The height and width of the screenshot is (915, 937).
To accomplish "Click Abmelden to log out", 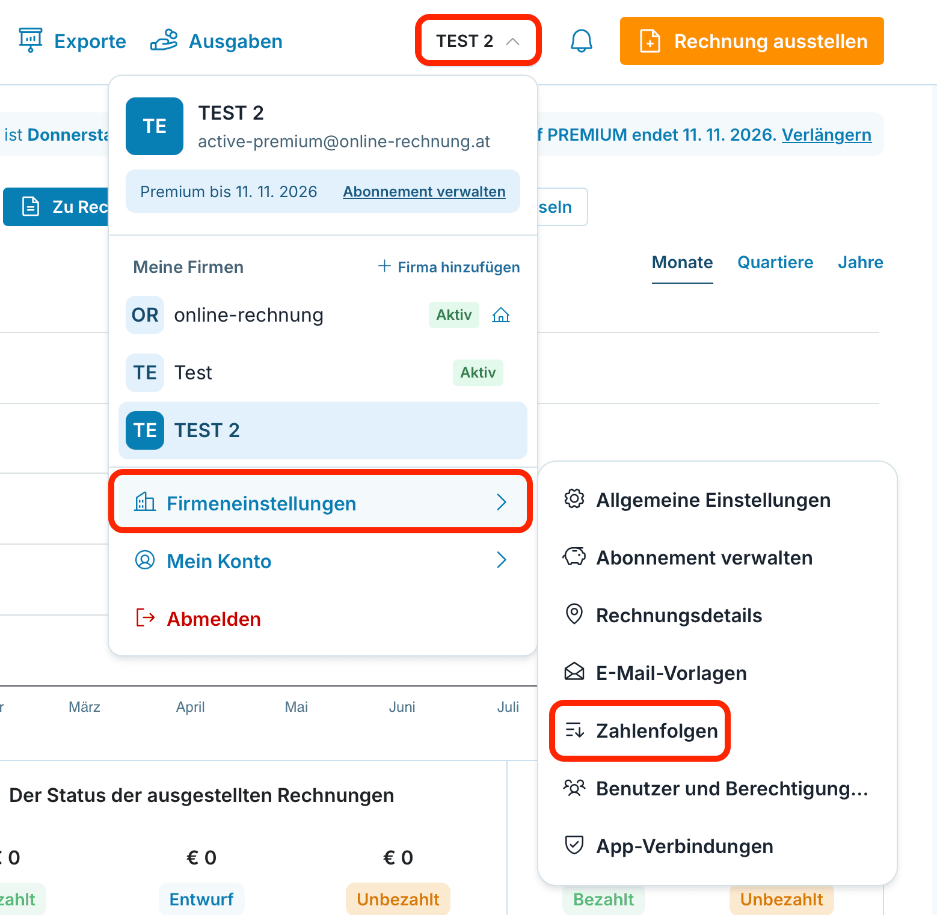I will pyautogui.click(x=198, y=619).
